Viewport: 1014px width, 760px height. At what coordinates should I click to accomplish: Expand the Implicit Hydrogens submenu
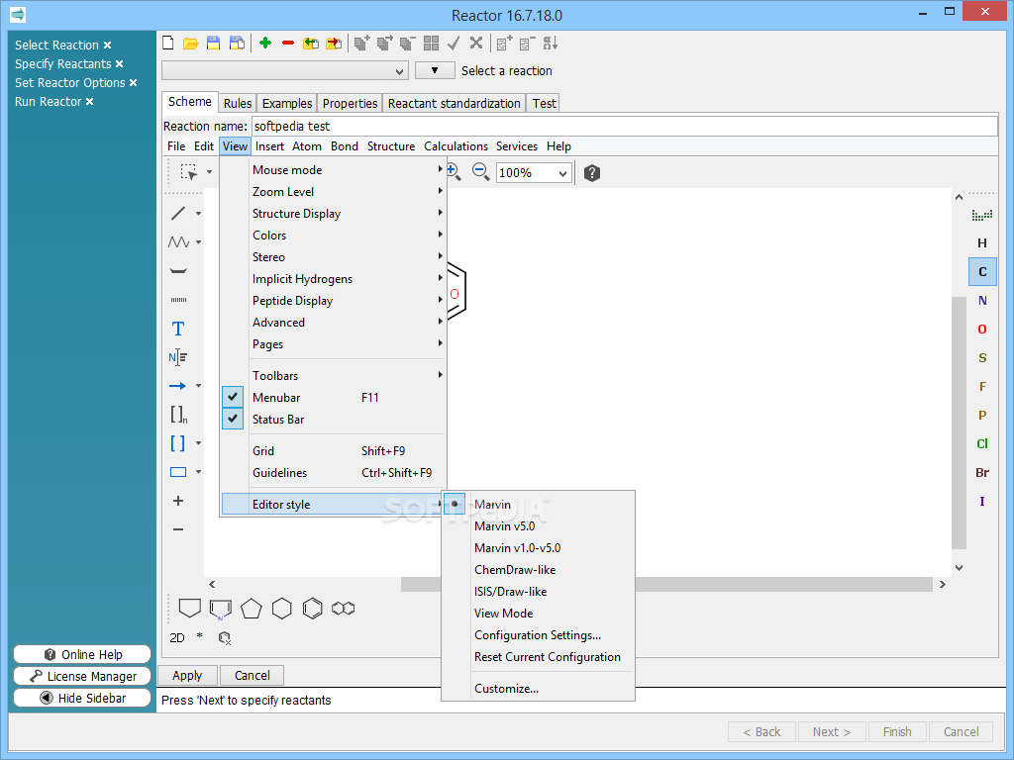pos(333,279)
